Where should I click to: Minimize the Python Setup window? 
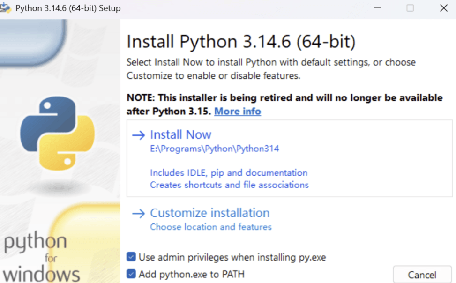click(377, 8)
